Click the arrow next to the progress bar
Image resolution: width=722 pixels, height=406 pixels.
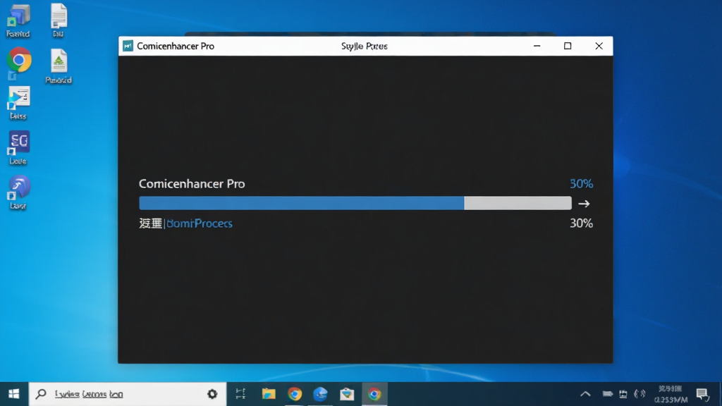584,204
